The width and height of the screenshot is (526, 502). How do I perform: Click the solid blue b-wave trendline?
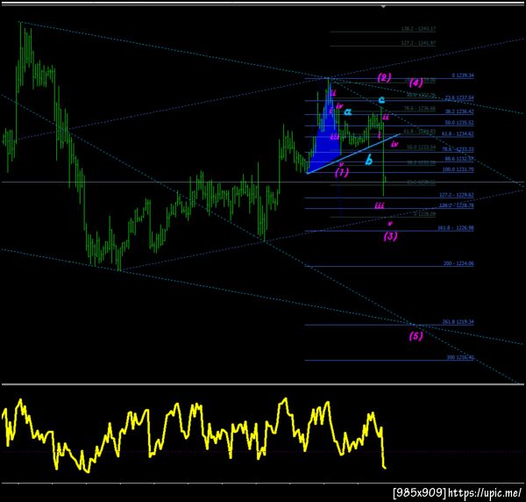(x=353, y=154)
